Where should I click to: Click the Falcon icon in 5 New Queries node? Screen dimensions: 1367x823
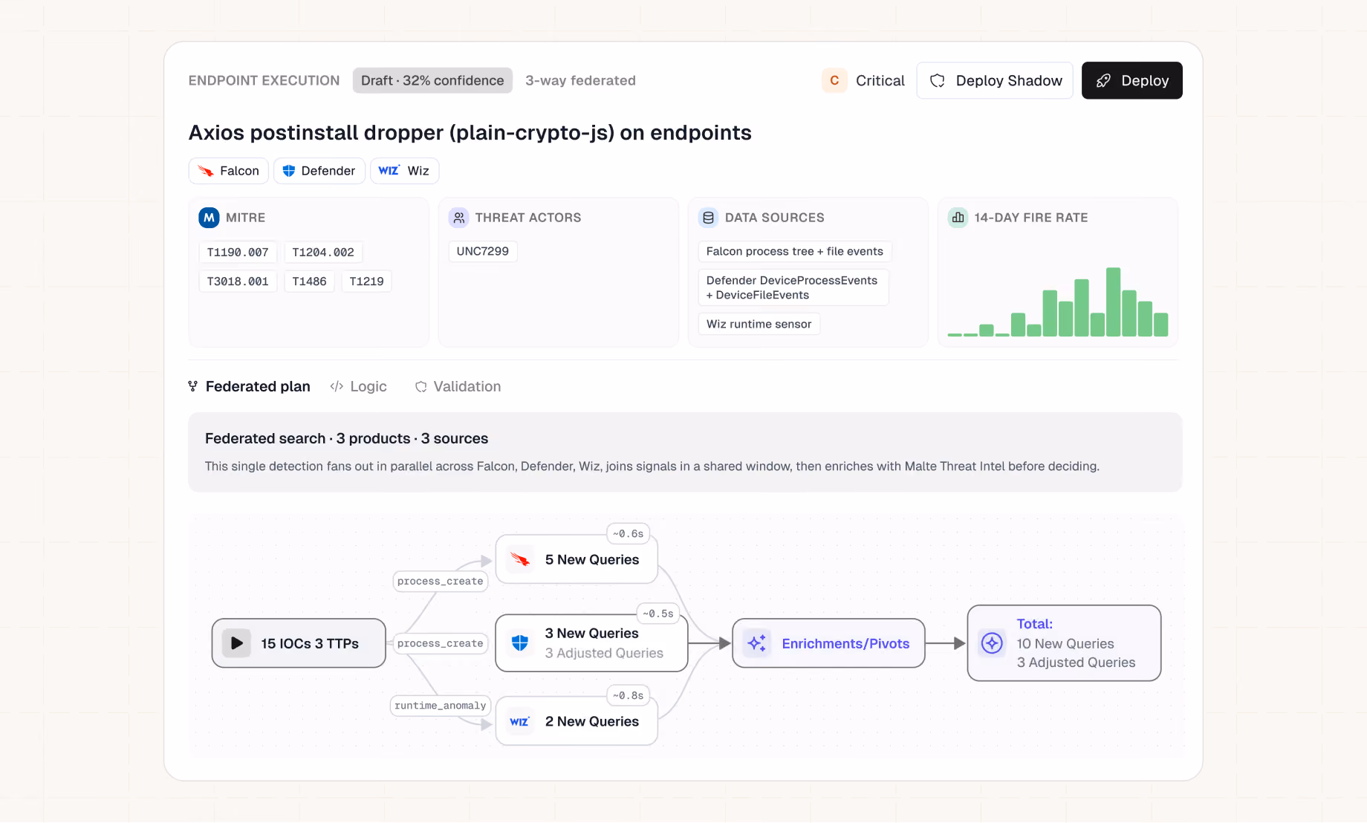[520, 559]
